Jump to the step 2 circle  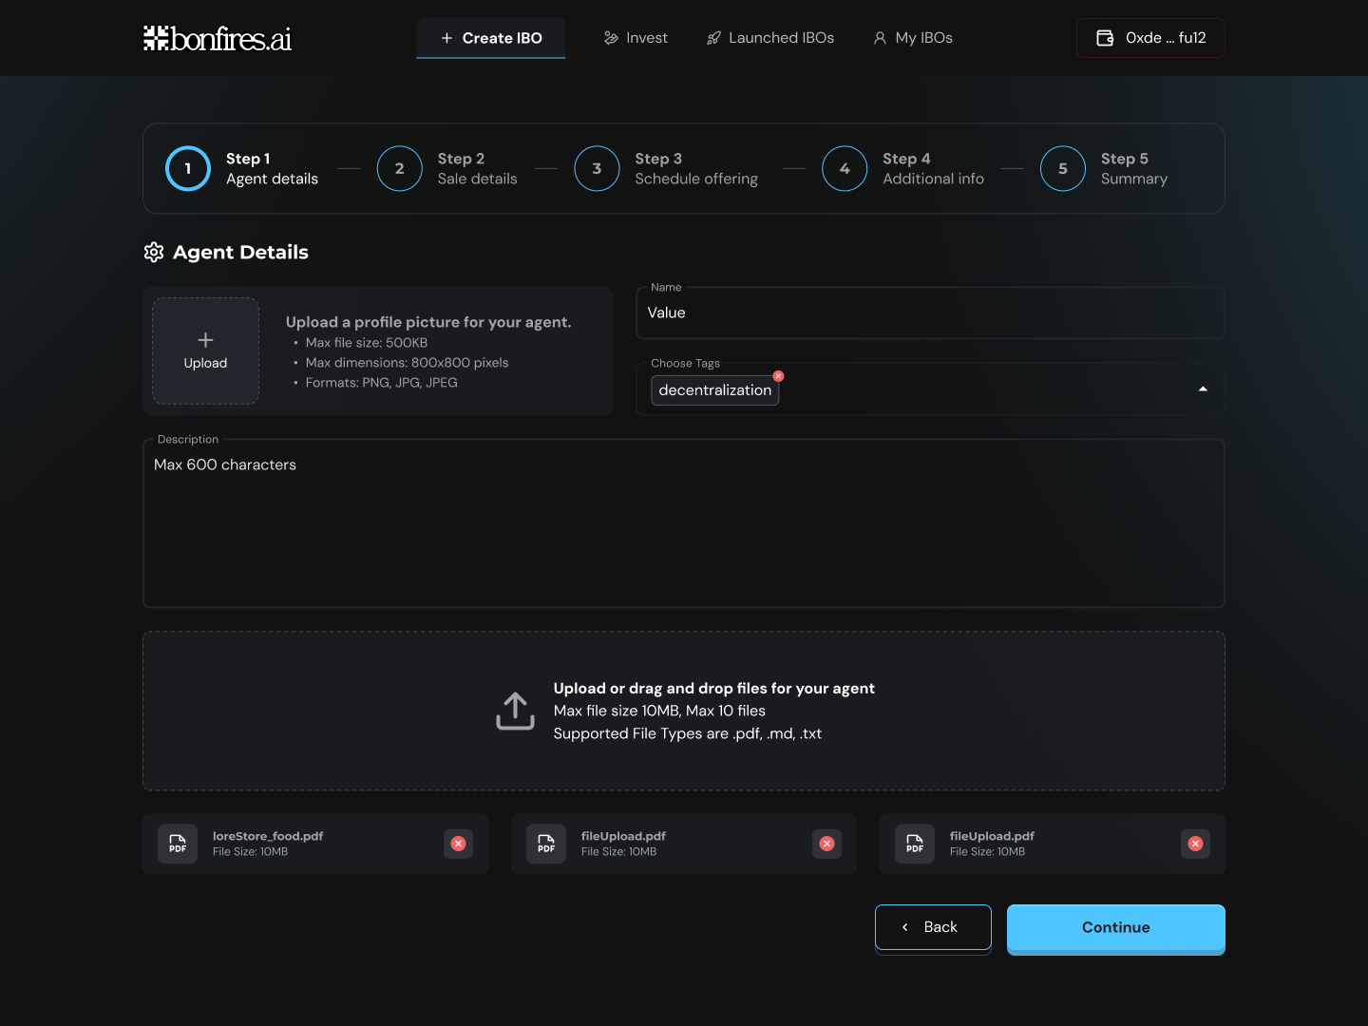click(400, 168)
